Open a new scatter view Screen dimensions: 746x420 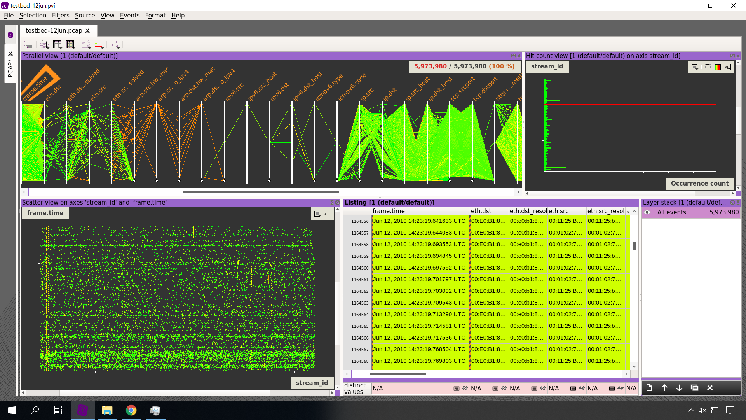click(x=115, y=44)
